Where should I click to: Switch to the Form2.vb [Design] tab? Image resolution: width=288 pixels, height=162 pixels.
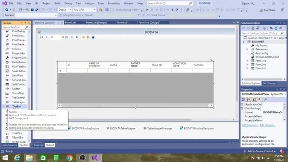pos(96,22)
